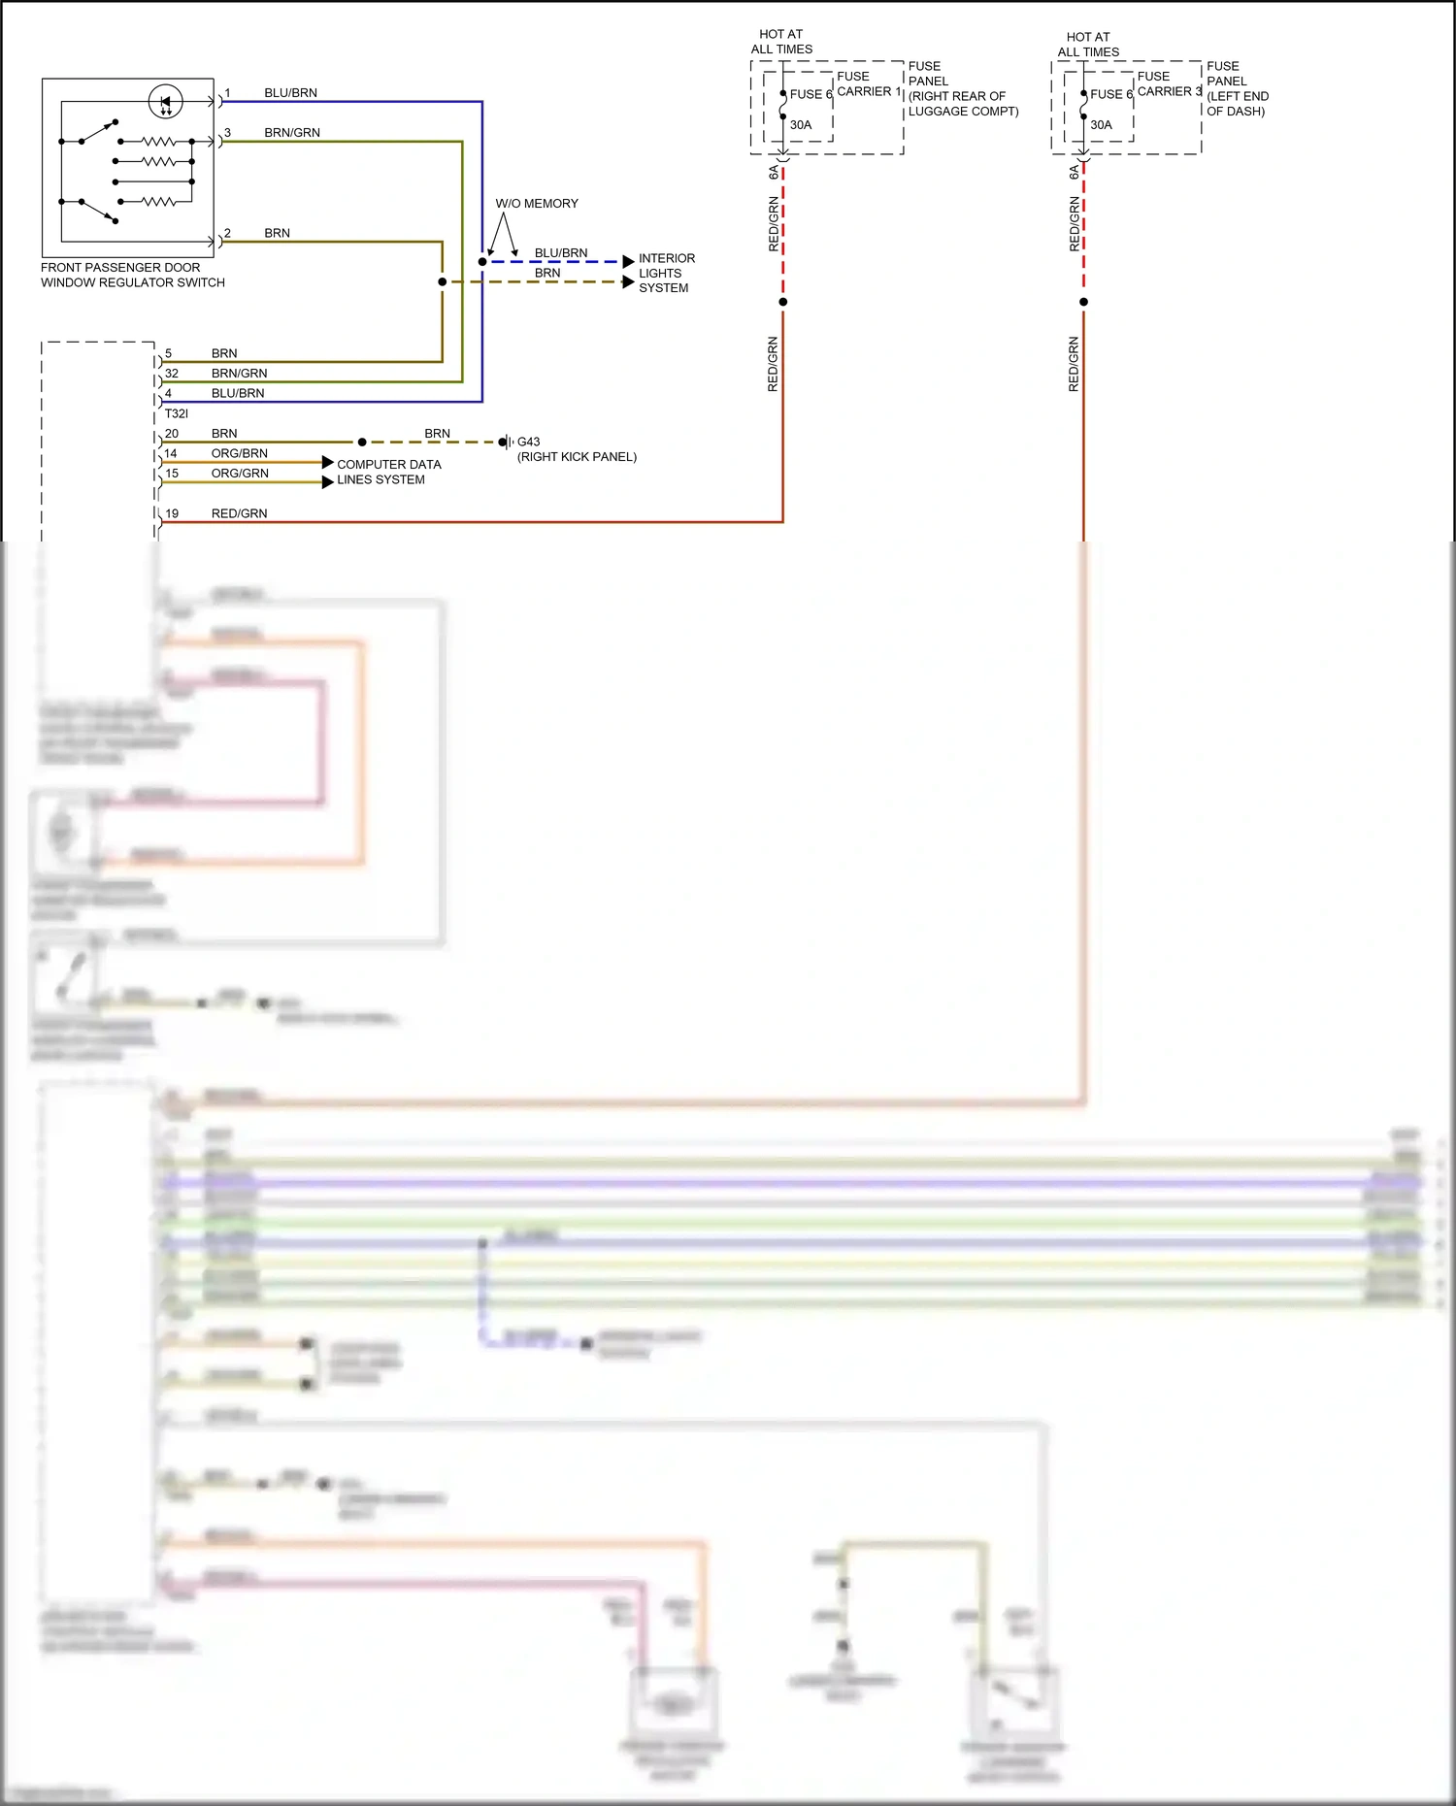This screenshot has width=1456, height=1806.
Task: Select the BLU/BRN label at switch pin 1
Action: (x=291, y=93)
